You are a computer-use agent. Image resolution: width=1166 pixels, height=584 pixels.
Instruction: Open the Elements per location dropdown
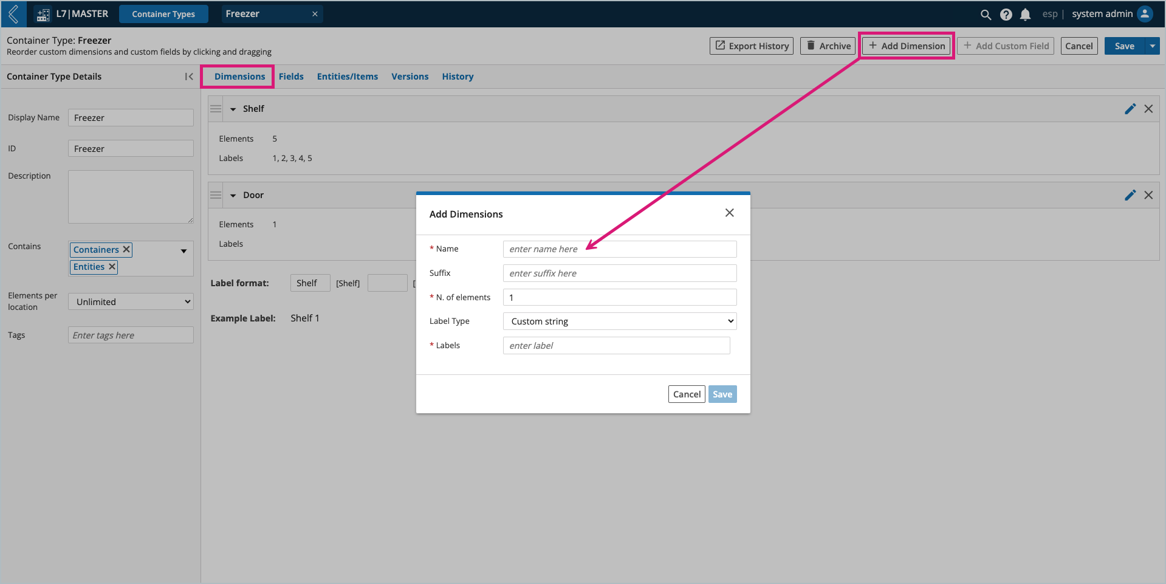point(131,301)
